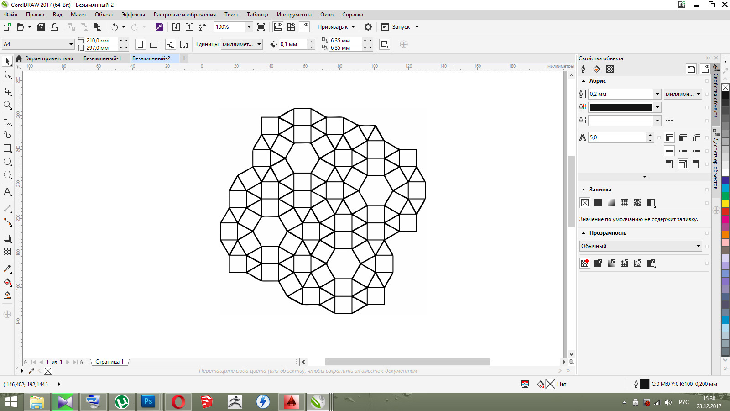
Task: Select the Polygon tool
Action: click(x=7, y=175)
